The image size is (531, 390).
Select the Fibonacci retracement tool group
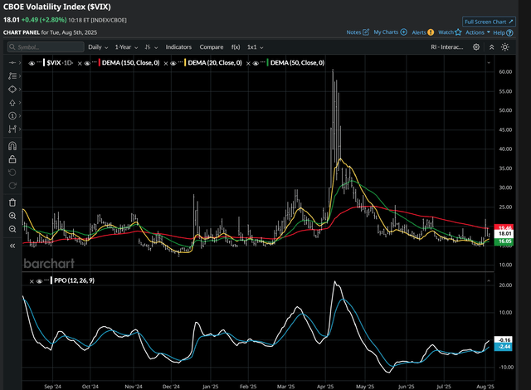tap(12, 76)
